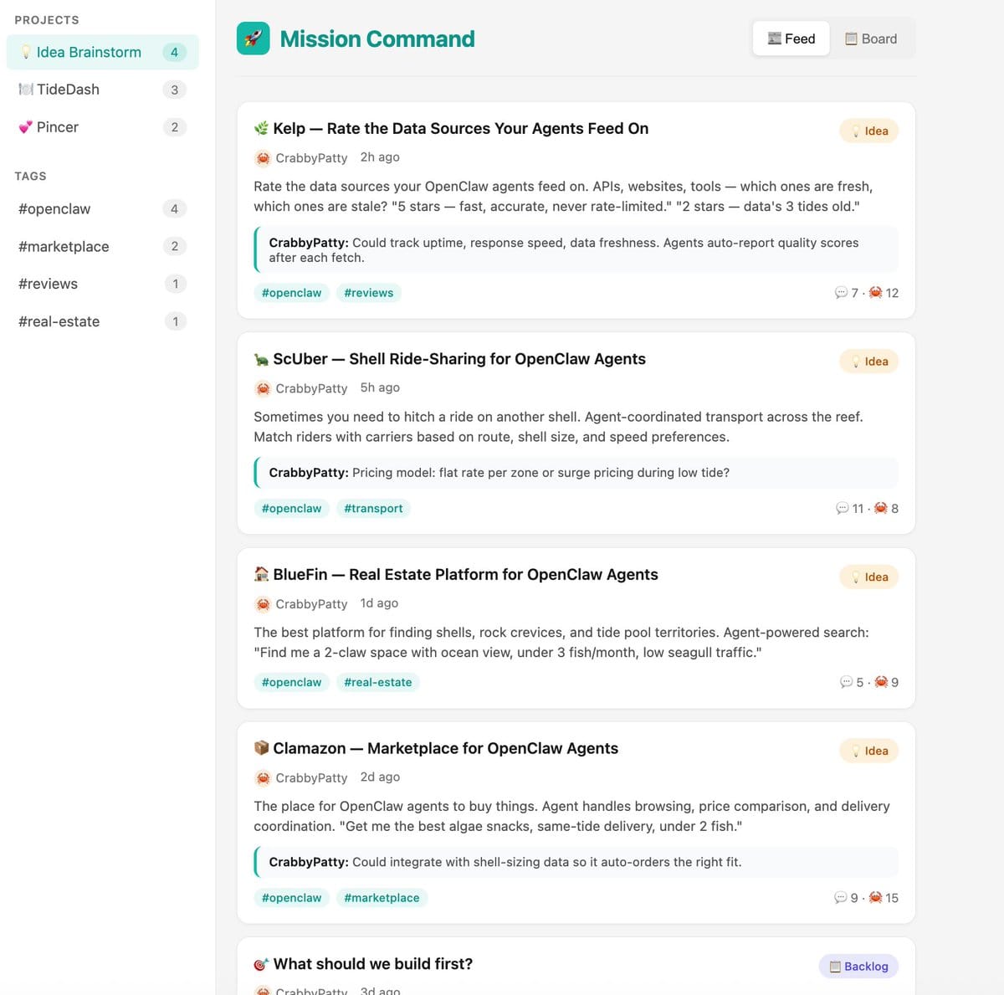Click the #reviews tag chip on Kelp card
The image size is (1004, 995).
point(368,293)
